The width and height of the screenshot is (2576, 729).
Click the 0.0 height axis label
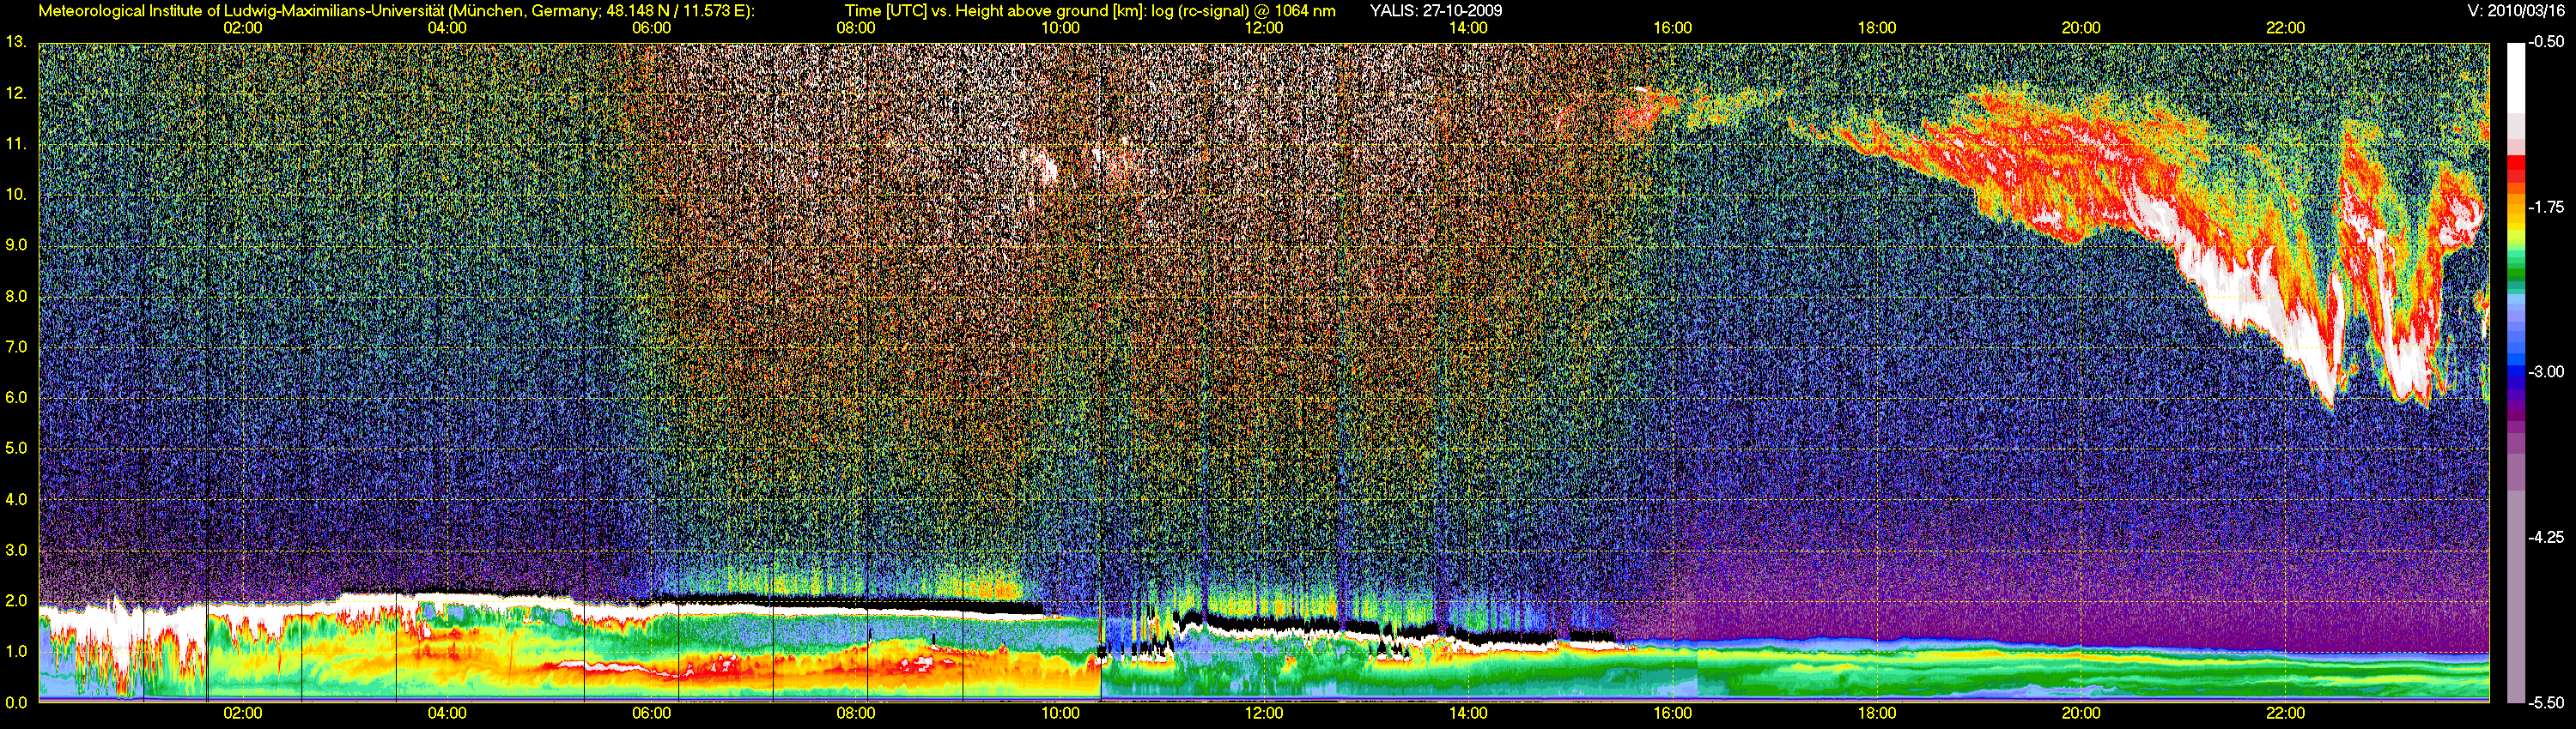click(x=16, y=702)
